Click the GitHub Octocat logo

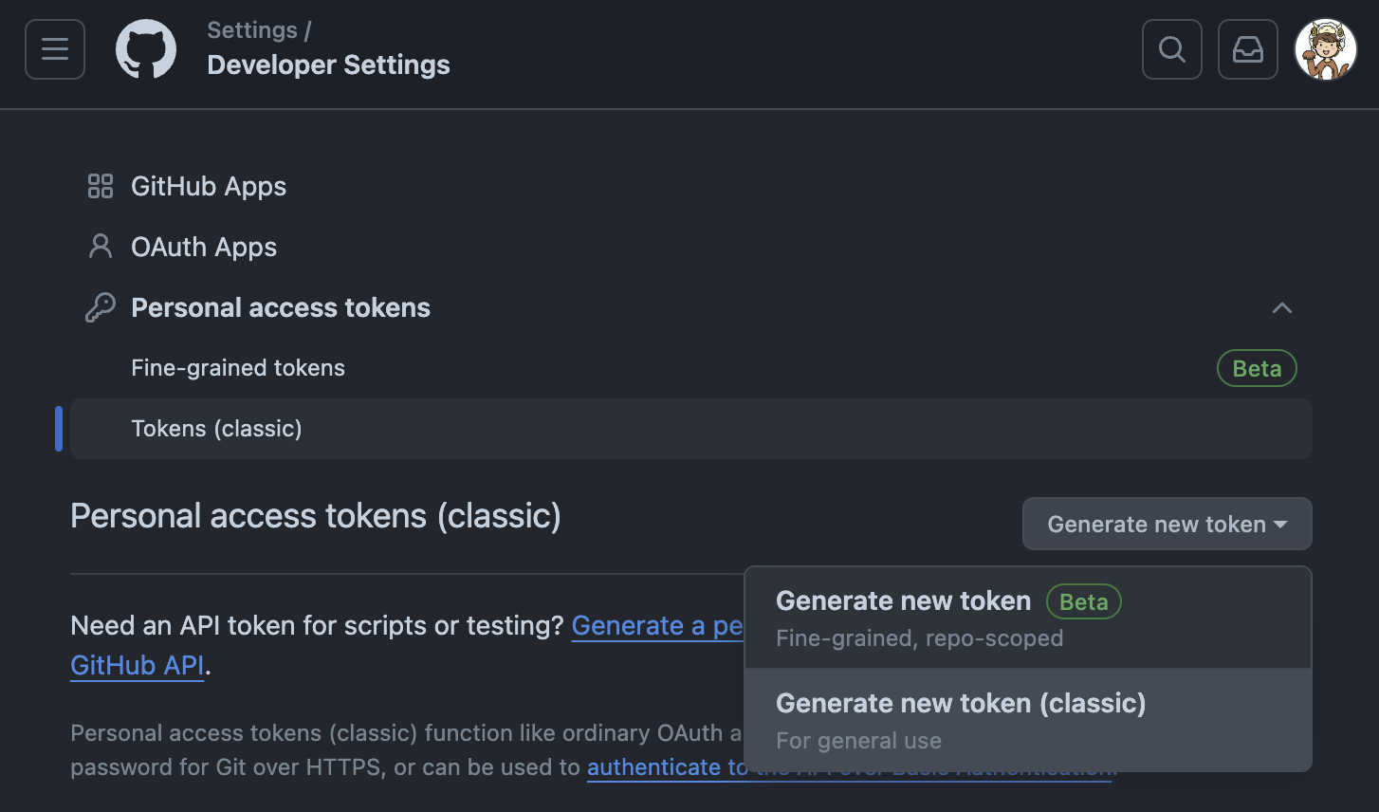click(146, 49)
